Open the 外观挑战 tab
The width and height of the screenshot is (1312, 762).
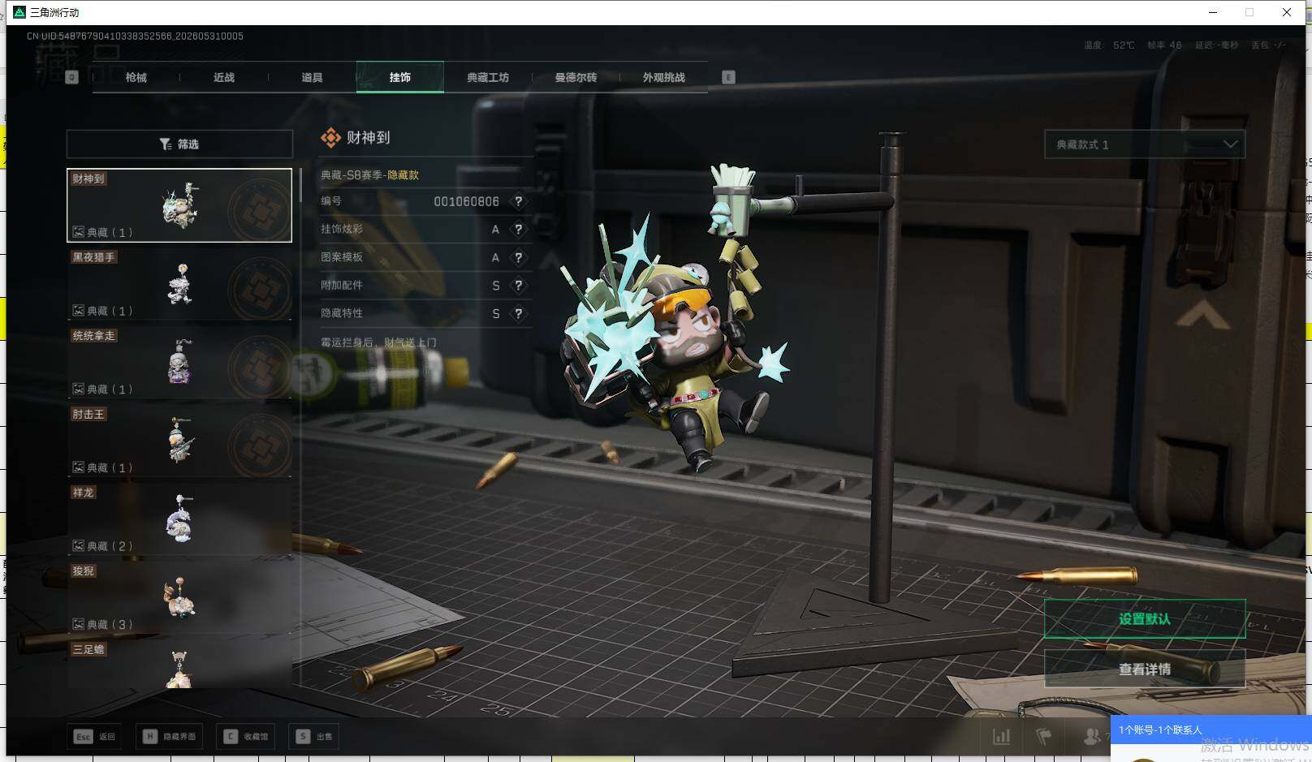tap(664, 77)
